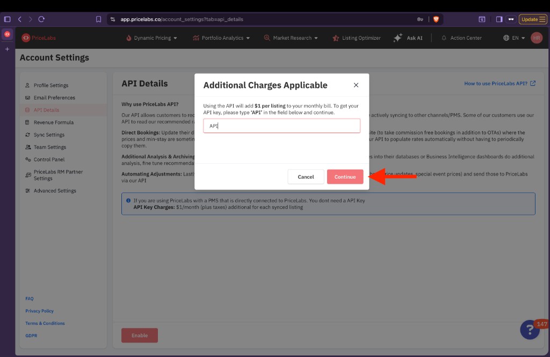The image size is (550, 357).
Task: Open the HR user avatar
Action: (x=537, y=38)
